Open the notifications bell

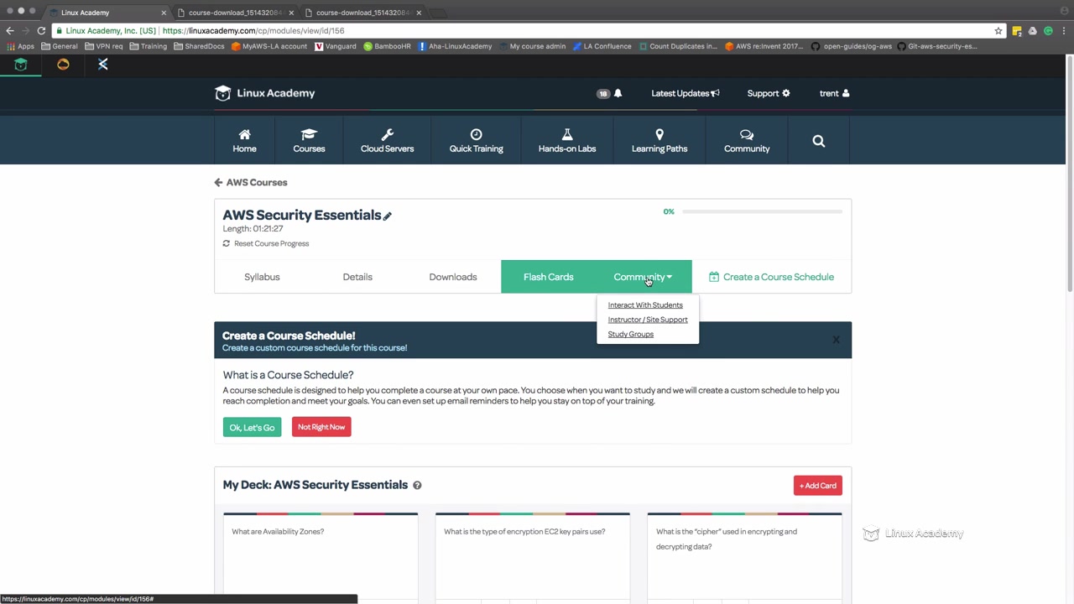618,93
